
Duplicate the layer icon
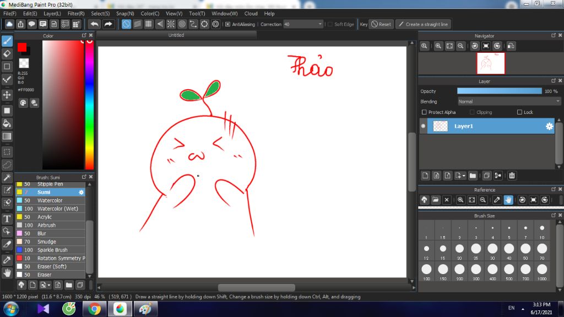(x=486, y=176)
